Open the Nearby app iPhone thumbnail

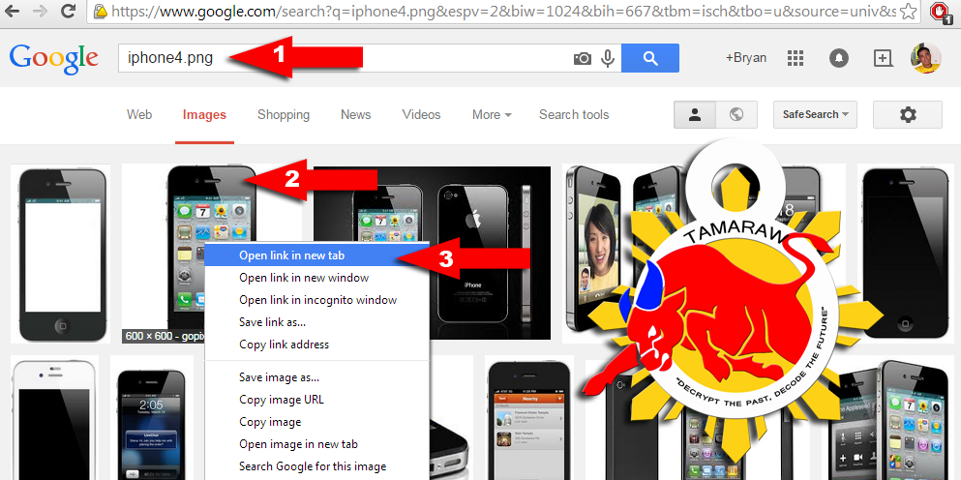pos(529,417)
